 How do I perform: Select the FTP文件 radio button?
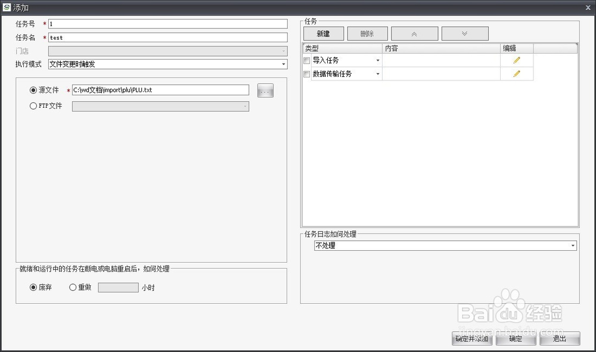click(x=33, y=106)
